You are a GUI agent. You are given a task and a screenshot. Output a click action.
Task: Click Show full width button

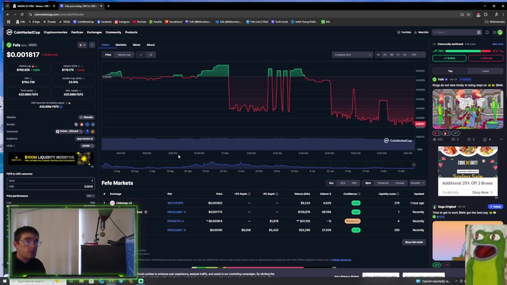[414, 242]
